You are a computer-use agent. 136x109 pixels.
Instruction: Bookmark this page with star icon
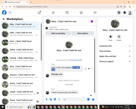point(125,7)
